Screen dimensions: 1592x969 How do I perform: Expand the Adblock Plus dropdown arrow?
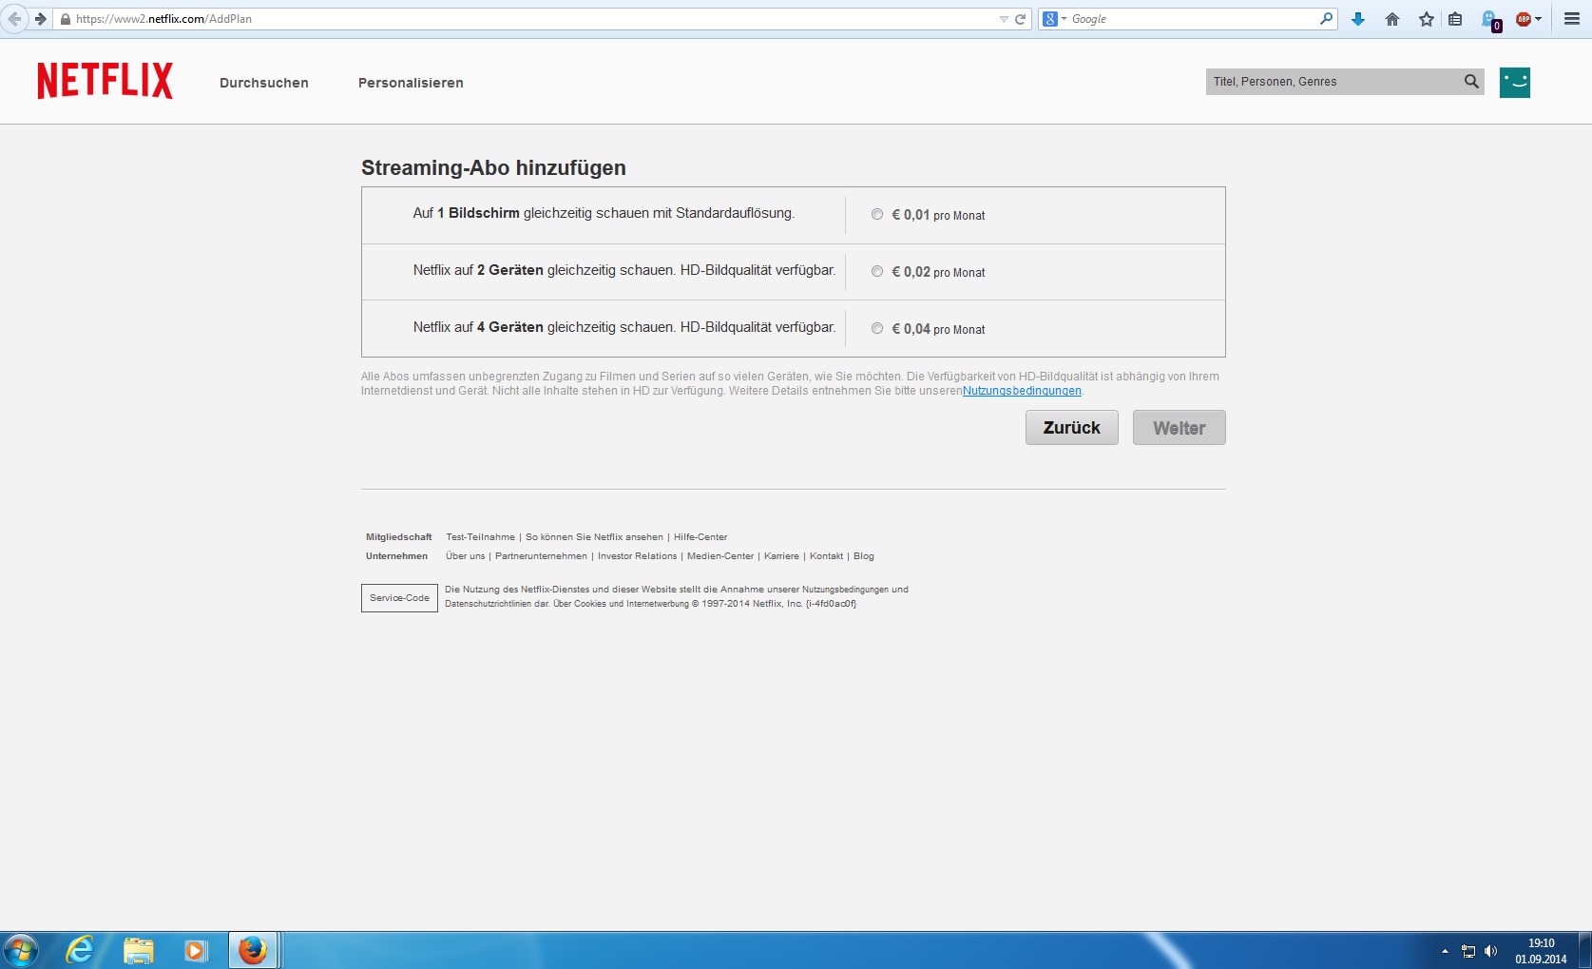1538,19
